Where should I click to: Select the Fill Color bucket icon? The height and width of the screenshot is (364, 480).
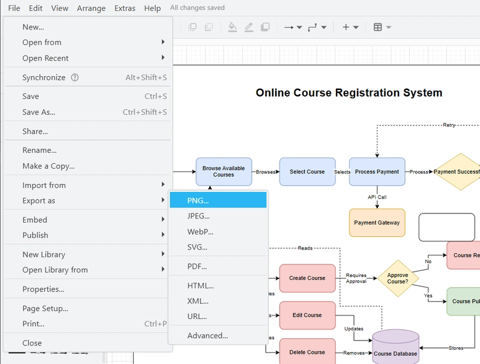[x=232, y=27]
